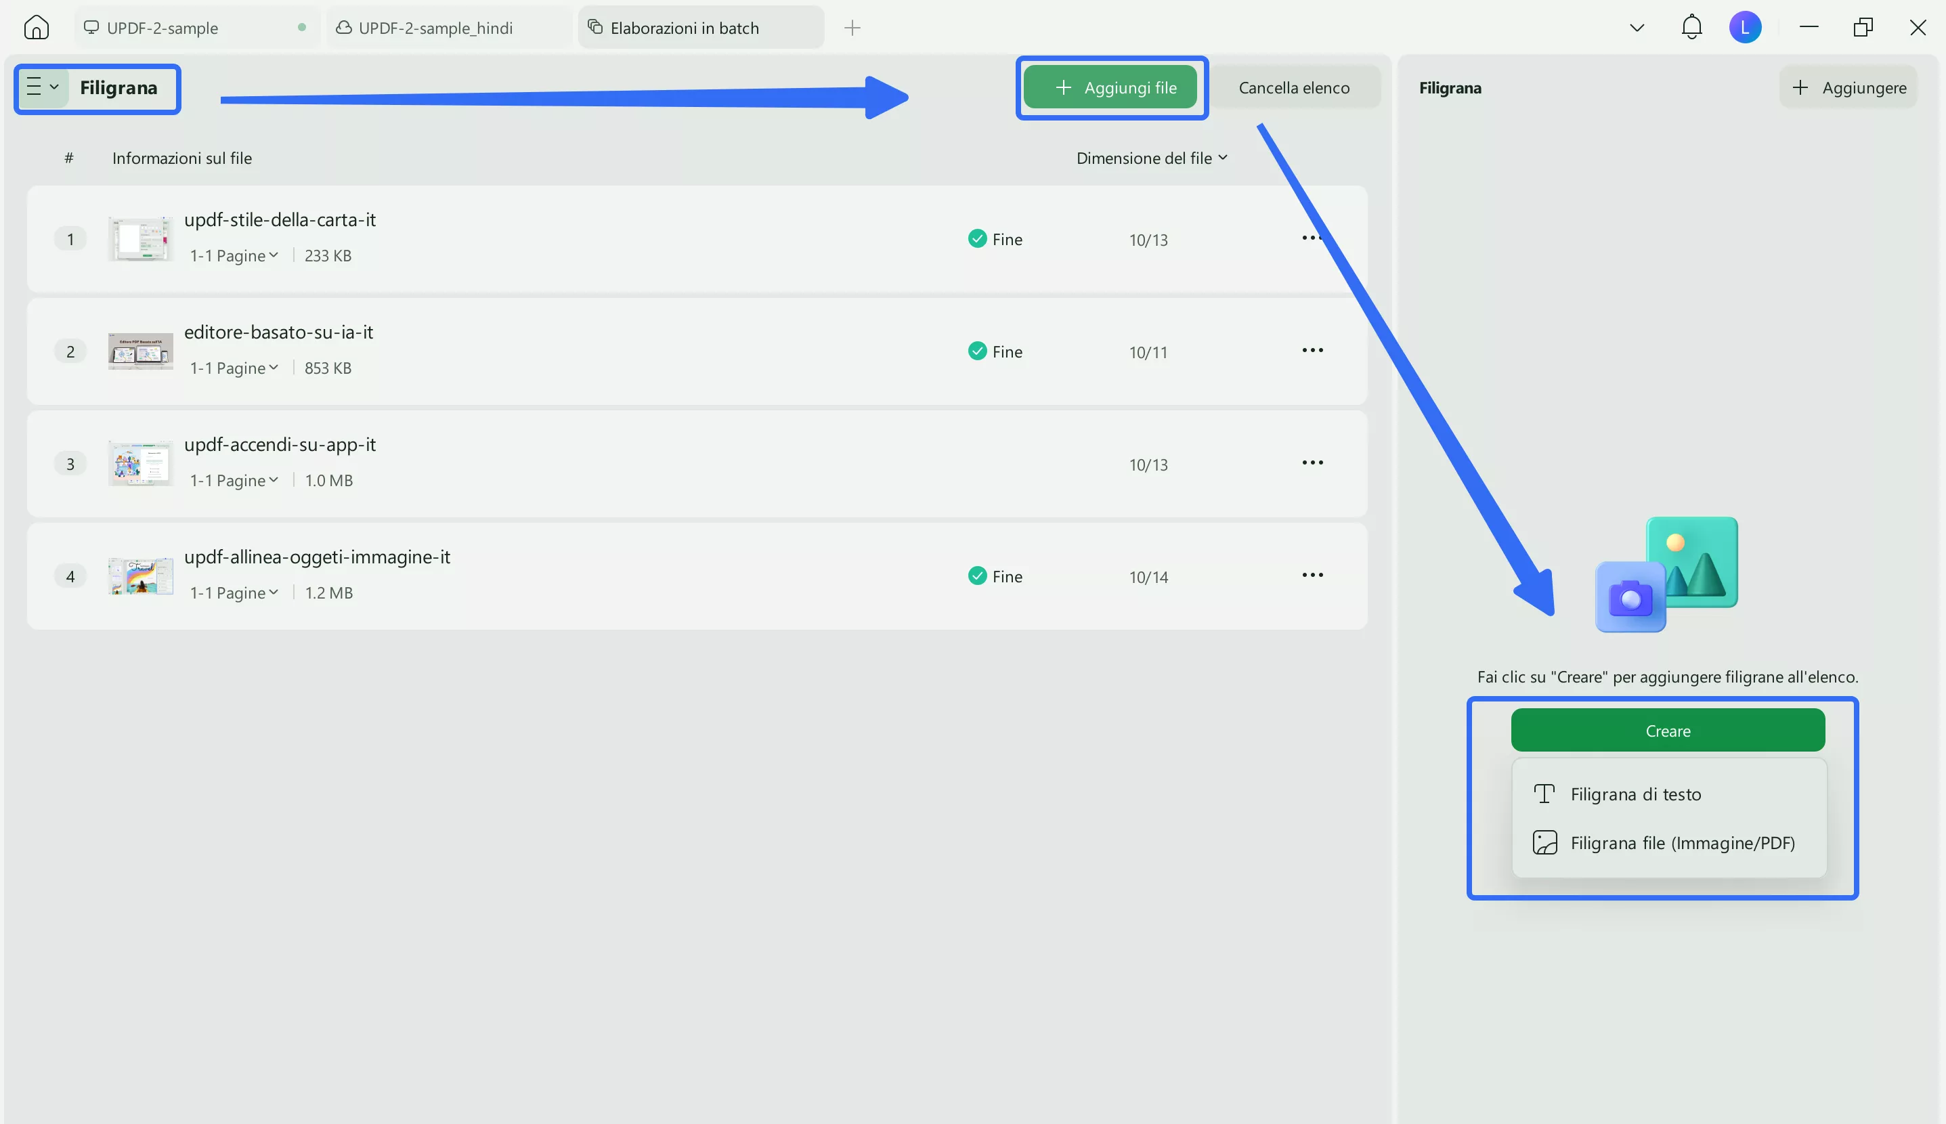Switch to UPDF-2-sample_hindi tab
1946x1124 pixels.
(435, 28)
